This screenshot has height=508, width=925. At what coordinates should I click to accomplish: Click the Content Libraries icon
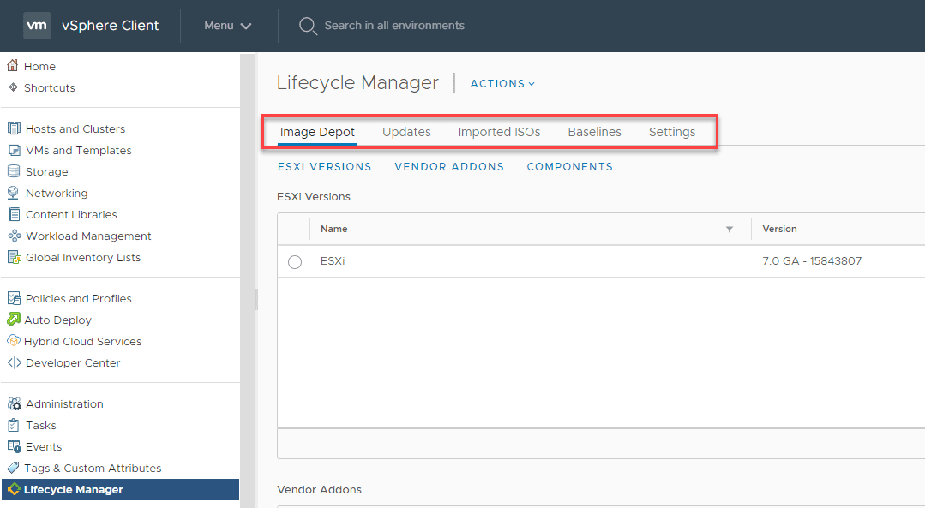pyautogui.click(x=14, y=214)
